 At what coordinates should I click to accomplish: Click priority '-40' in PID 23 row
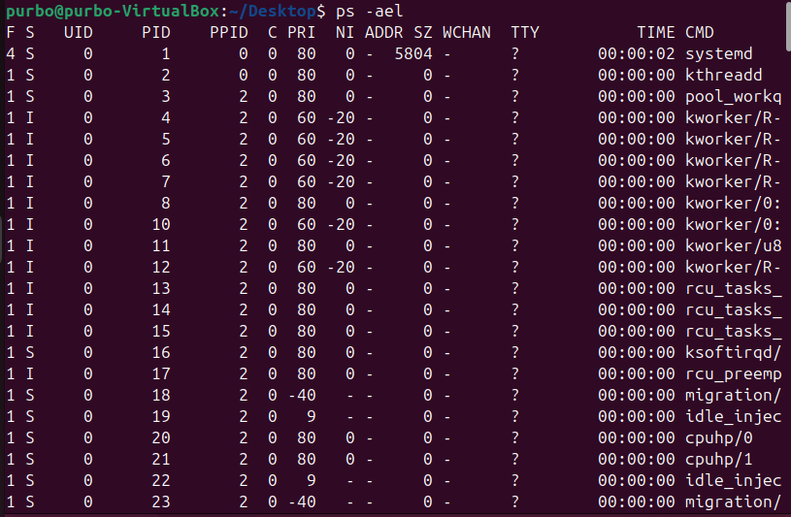[302, 501]
